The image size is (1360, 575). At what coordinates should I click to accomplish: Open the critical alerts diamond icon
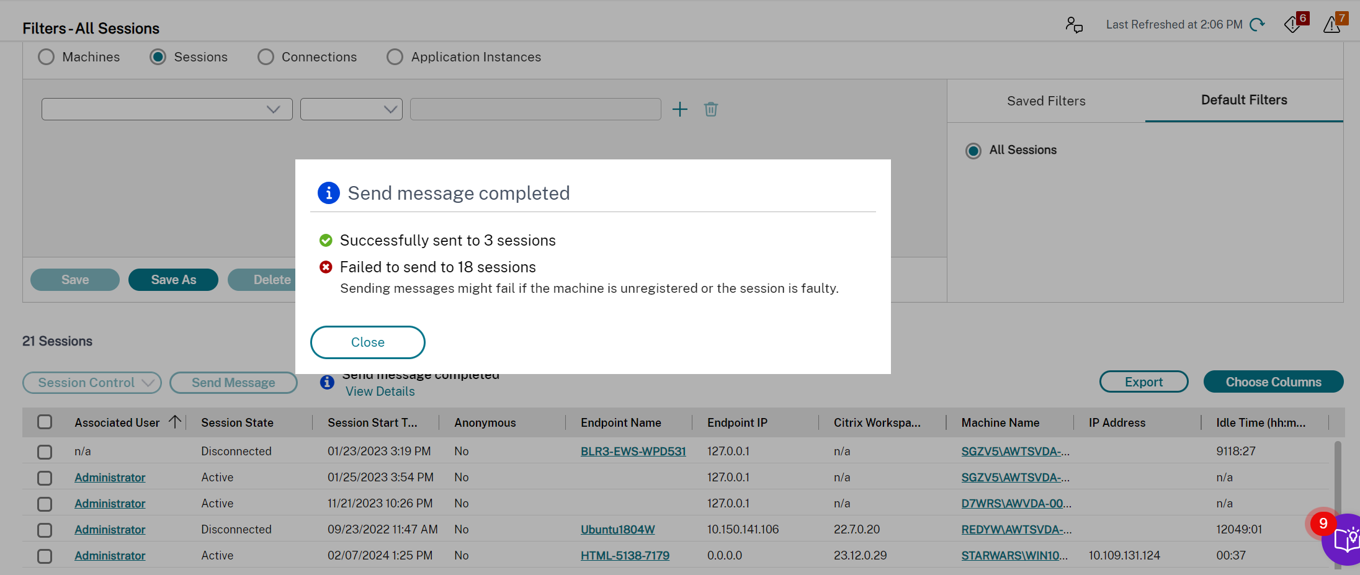pos(1293,25)
